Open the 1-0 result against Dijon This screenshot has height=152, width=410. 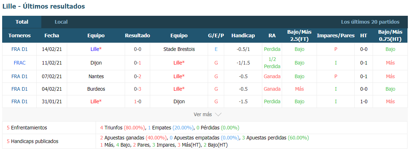tap(137, 101)
